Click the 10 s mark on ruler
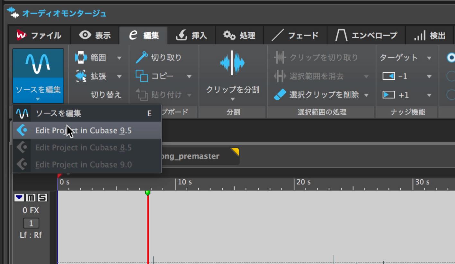455x264 pixels. [185, 182]
